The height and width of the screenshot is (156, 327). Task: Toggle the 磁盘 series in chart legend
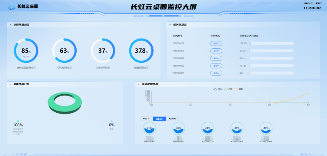[x=238, y=89]
